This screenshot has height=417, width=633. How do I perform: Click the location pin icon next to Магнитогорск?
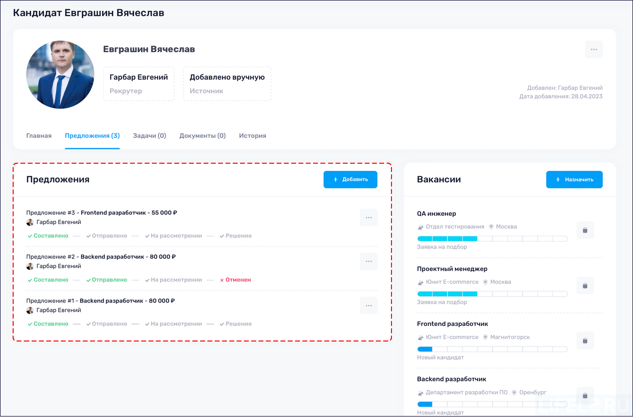click(x=485, y=337)
